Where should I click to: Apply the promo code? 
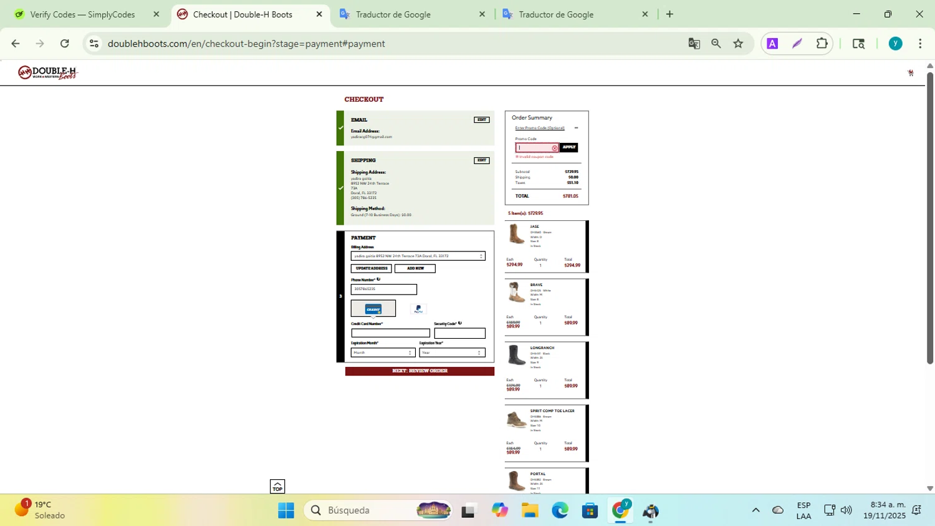pos(568,147)
